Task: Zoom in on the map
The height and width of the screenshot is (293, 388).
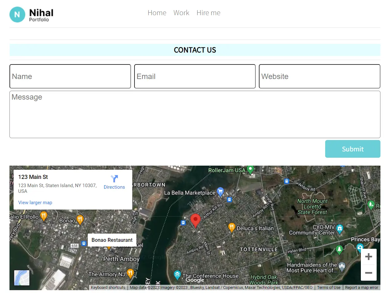Action: [368, 257]
